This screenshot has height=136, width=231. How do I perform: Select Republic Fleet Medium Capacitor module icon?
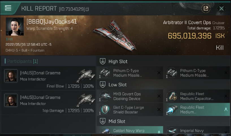(172, 96)
